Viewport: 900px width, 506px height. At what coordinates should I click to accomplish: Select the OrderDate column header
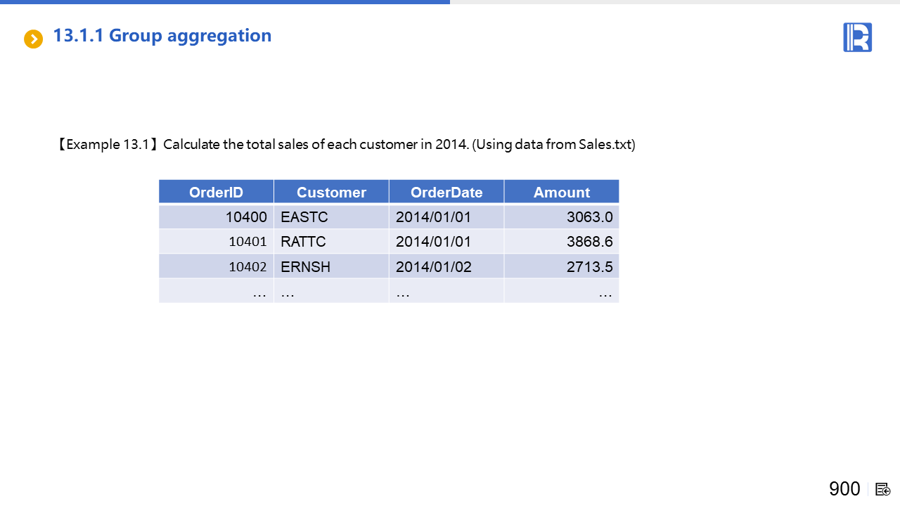(446, 192)
